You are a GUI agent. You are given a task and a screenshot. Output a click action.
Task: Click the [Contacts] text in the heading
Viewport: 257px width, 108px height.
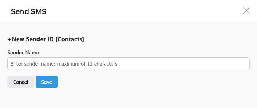[70, 39]
